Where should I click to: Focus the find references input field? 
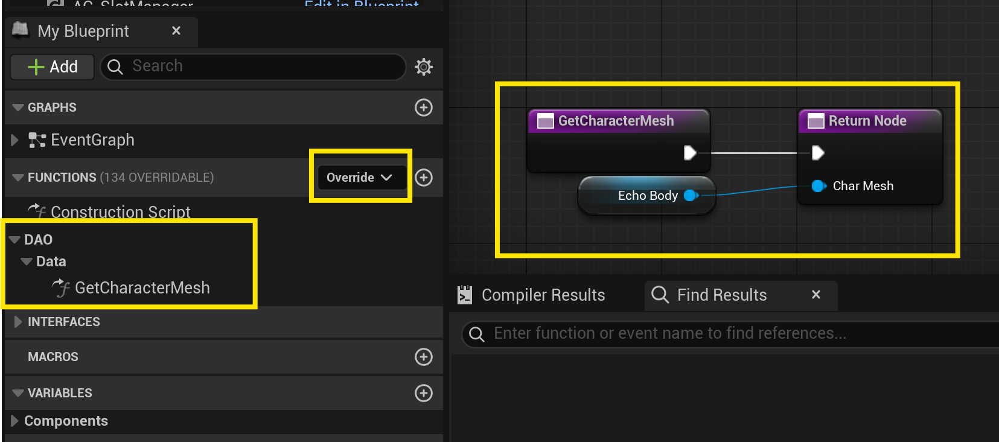tap(724, 333)
